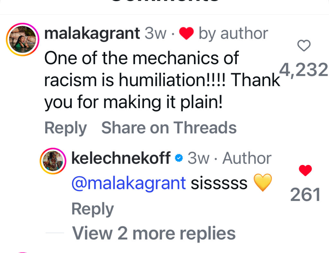The image size is (329, 253).
Task: Tap the blue @malakagrant mention
Action: click(129, 183)
